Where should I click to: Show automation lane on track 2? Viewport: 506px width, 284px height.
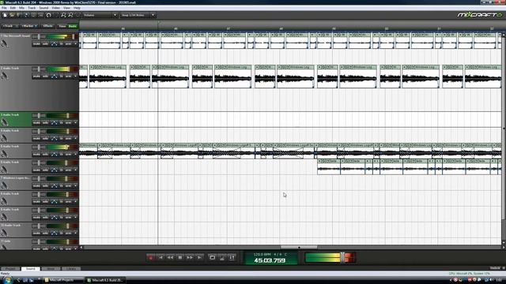point(54,77)
